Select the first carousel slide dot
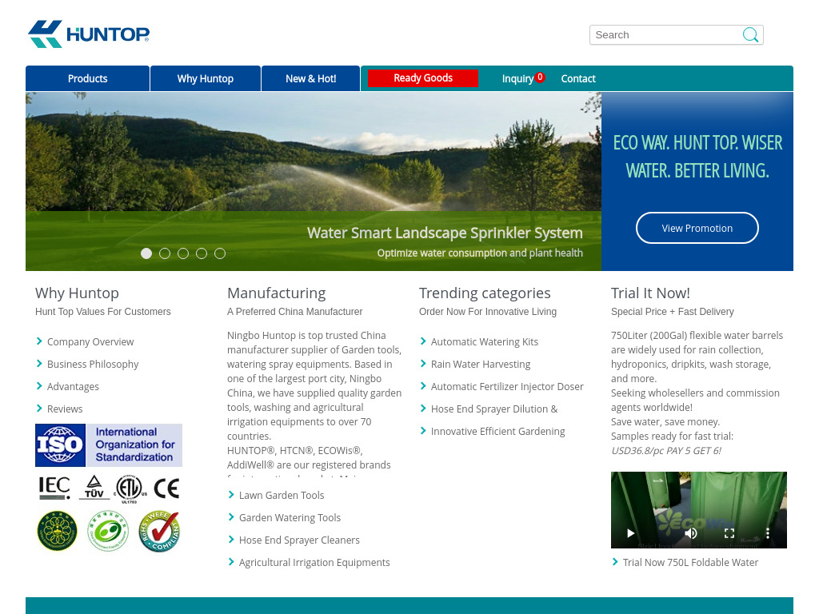819x614 pixels. [146, 253]
